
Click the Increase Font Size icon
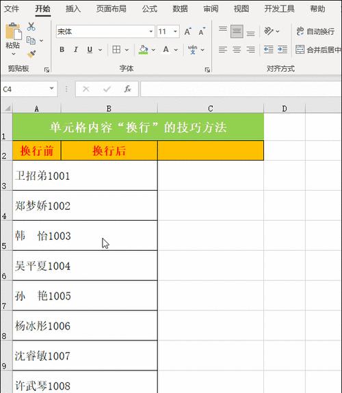point(187,31)
